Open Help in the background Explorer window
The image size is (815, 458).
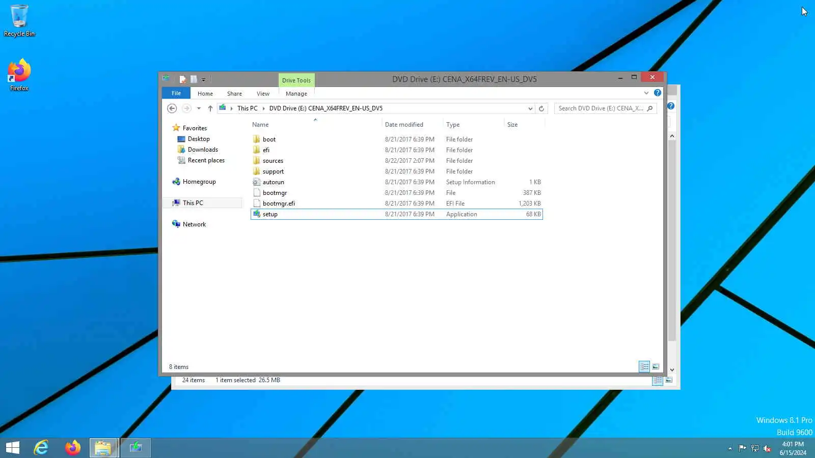click(671, 106)
